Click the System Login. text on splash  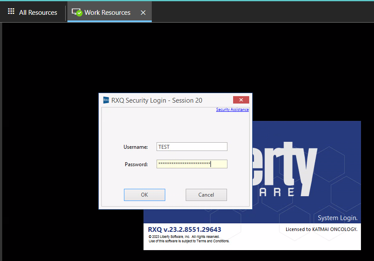pyautogui.click(x=337, y=218)
